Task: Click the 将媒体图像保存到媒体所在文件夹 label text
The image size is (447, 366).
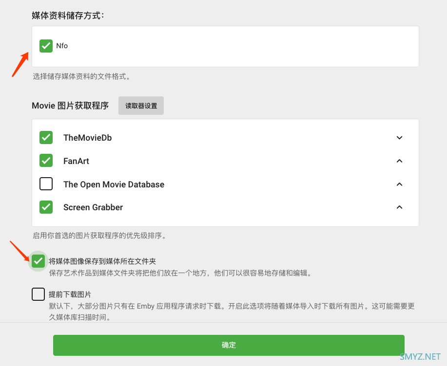Action: tap(102, 261)
